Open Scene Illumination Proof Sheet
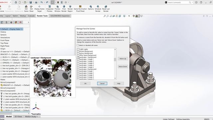This screenshot has height=120, width=213. pyautogui.click(x=80, y=9)
